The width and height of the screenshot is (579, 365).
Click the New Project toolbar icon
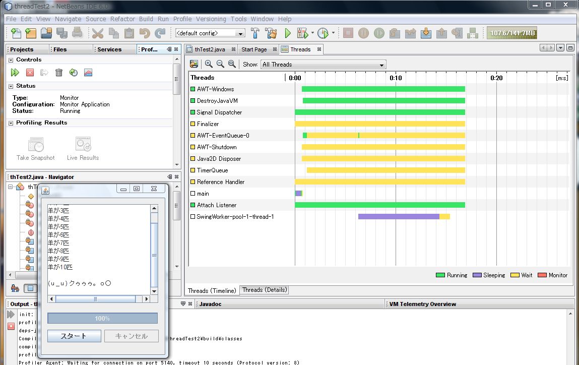[x=31, y=33]
